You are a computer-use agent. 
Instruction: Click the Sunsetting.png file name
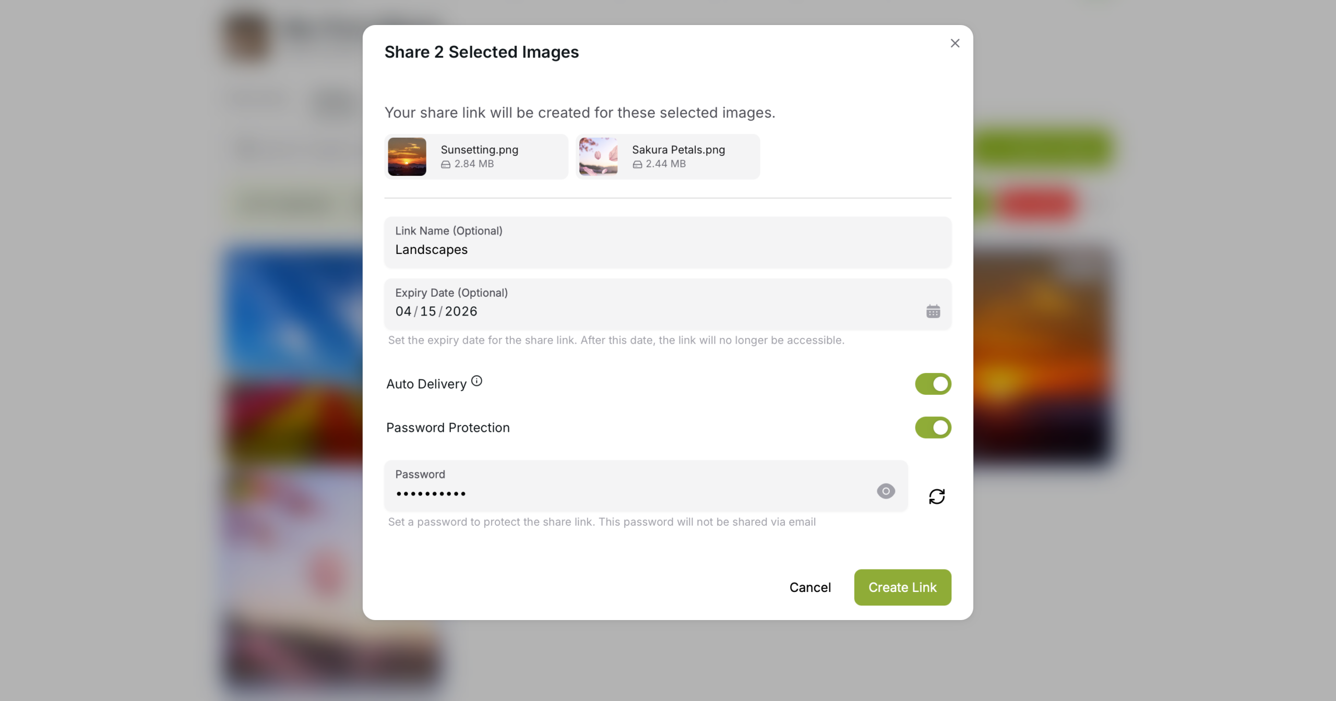click(x=480, y=150)
